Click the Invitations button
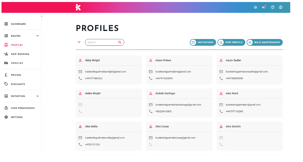 click(x=203, y=42)
